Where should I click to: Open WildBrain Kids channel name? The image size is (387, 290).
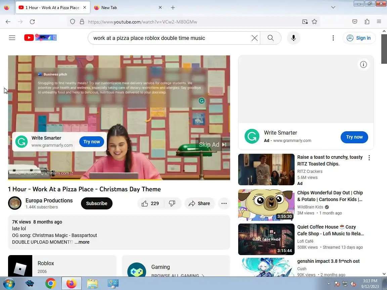tap(310, 207)
